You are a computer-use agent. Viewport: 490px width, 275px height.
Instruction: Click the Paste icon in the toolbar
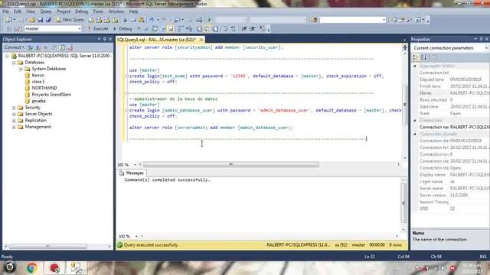pyautogui.click(x=142, y=20)
